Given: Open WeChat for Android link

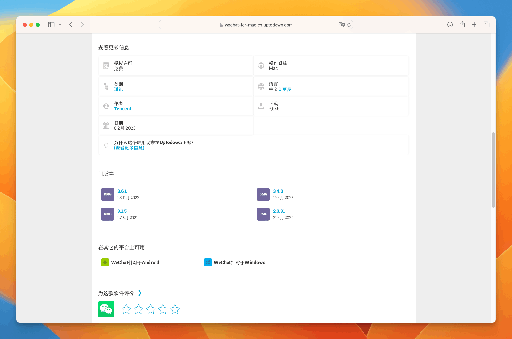Looking at the screenshot, I should tap(135, 263).
